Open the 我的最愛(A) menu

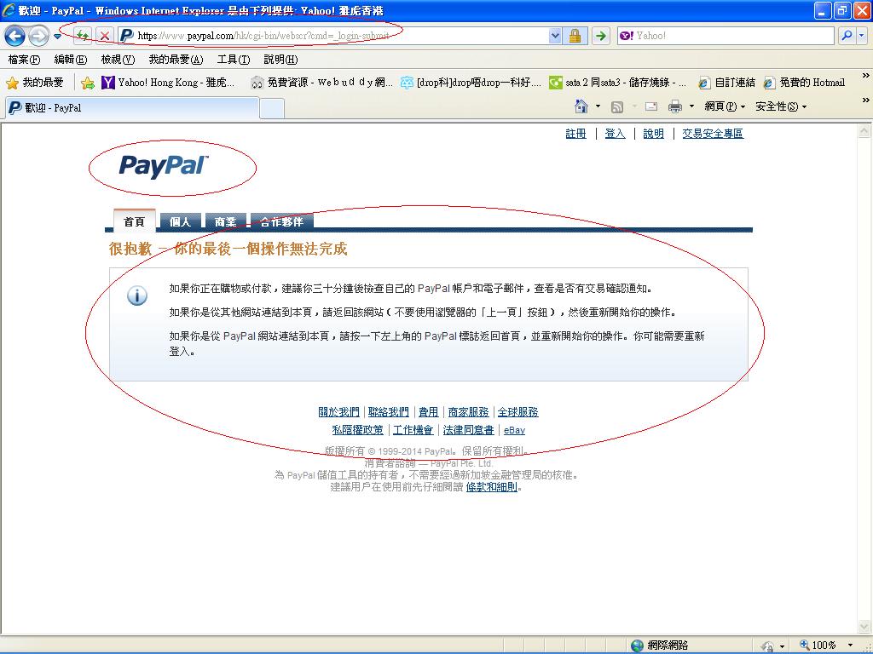click(176, 60)
